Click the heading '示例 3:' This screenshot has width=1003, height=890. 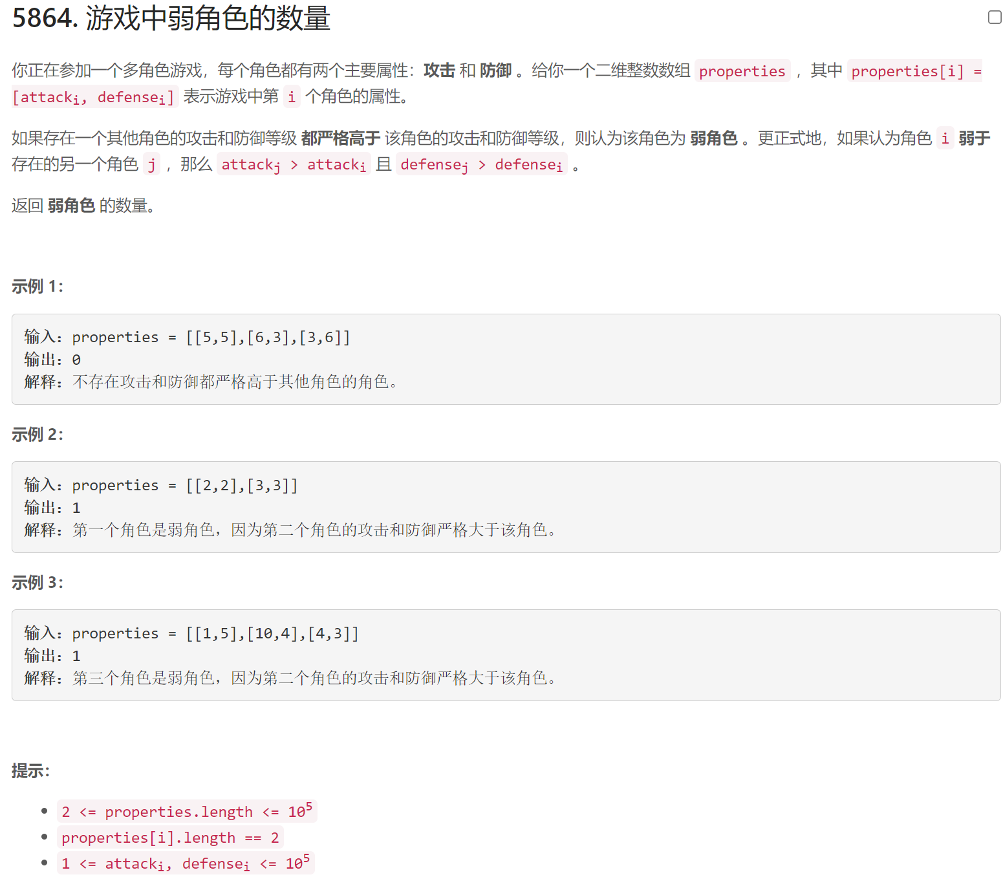(x=38, y=583)
